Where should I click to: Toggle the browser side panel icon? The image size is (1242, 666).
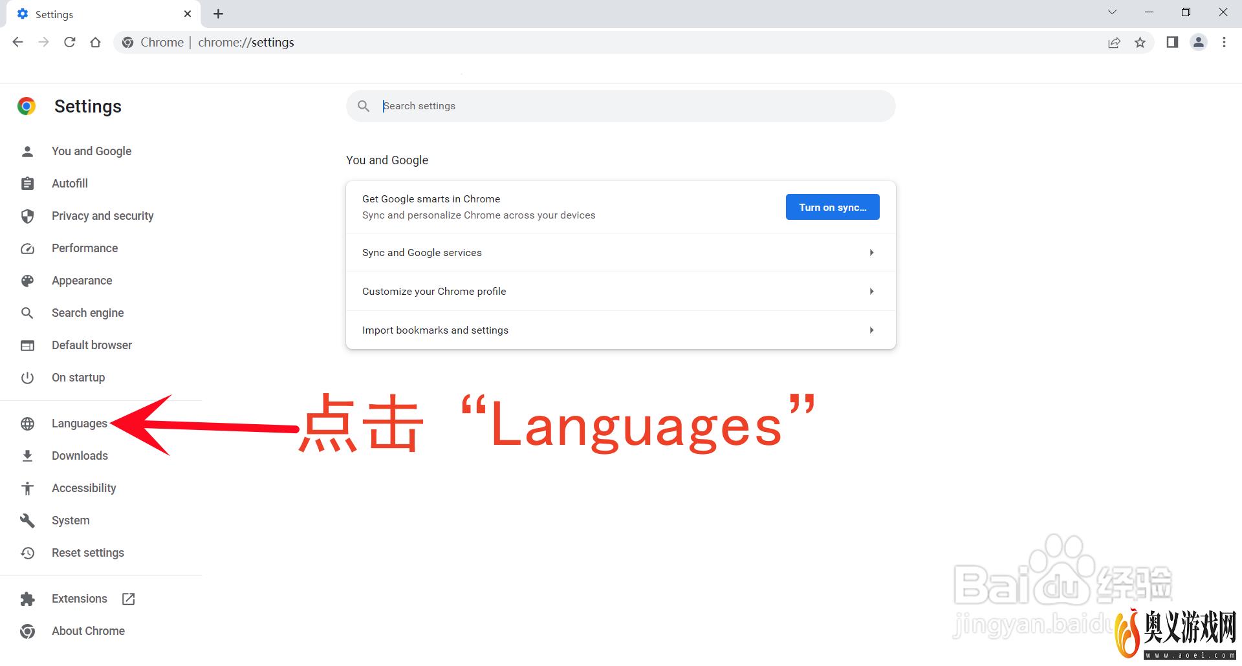tap(1172, 42)
